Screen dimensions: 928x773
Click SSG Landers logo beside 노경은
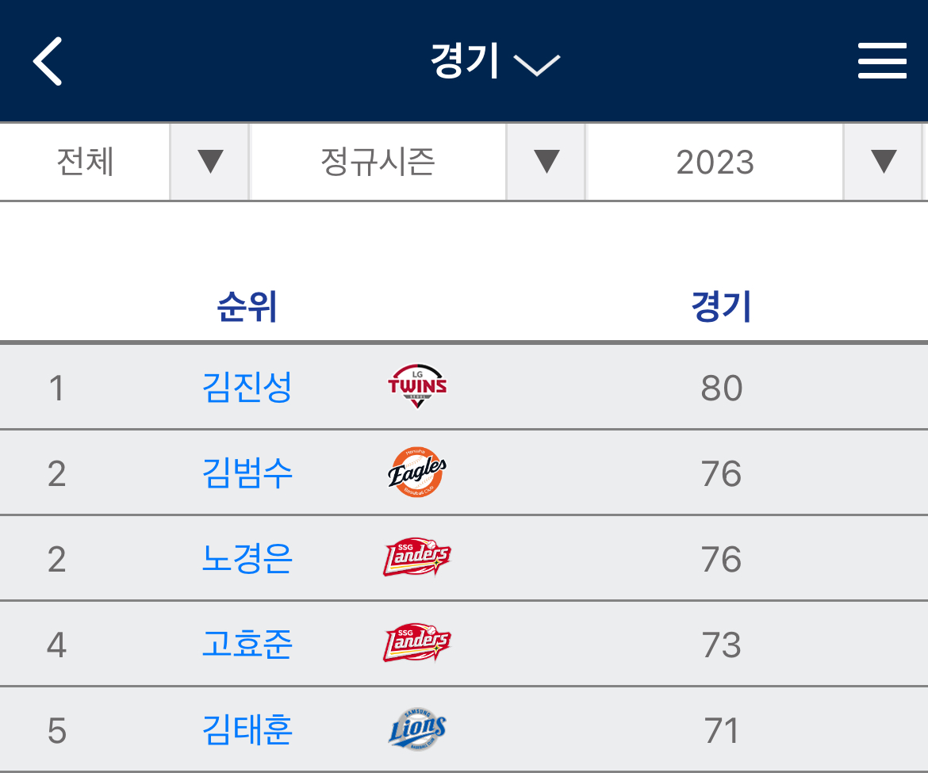[x=417, y=558]
